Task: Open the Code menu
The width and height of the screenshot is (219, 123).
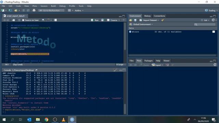Action: point(18,6)
